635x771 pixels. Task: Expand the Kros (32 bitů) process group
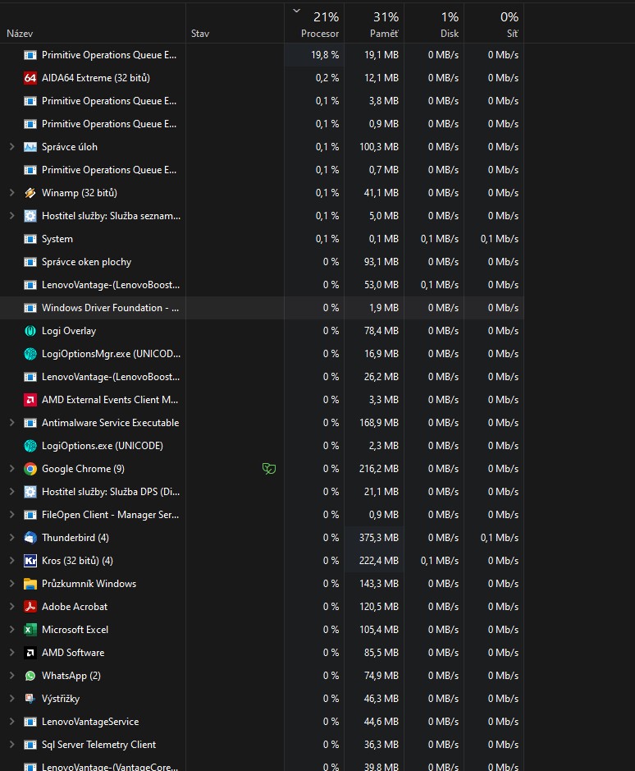(x=11, y=561)
